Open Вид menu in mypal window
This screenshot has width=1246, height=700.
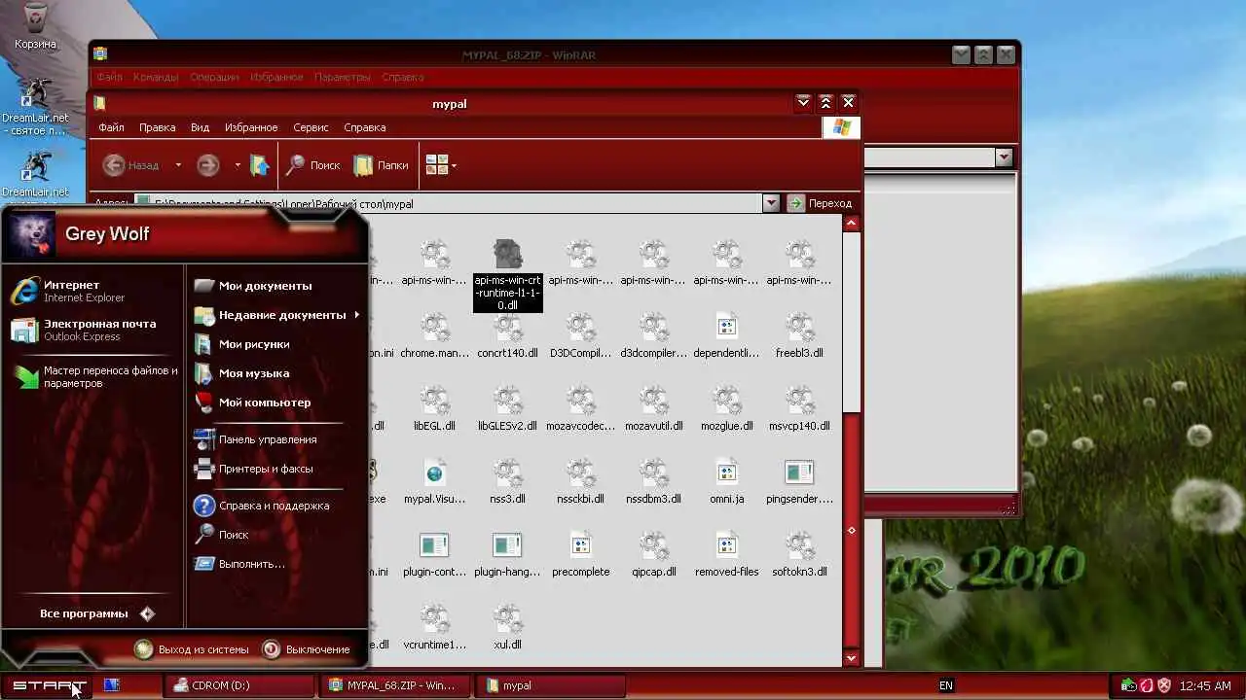tap(200, 127)
